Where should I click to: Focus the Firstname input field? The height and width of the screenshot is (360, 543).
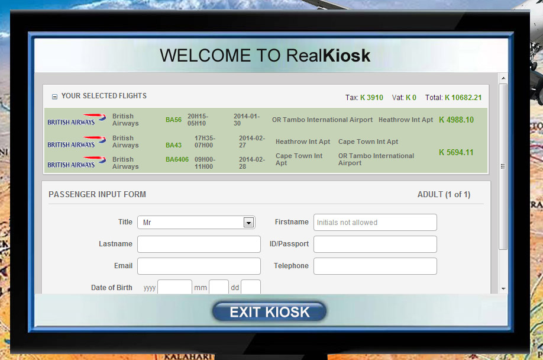375,223
